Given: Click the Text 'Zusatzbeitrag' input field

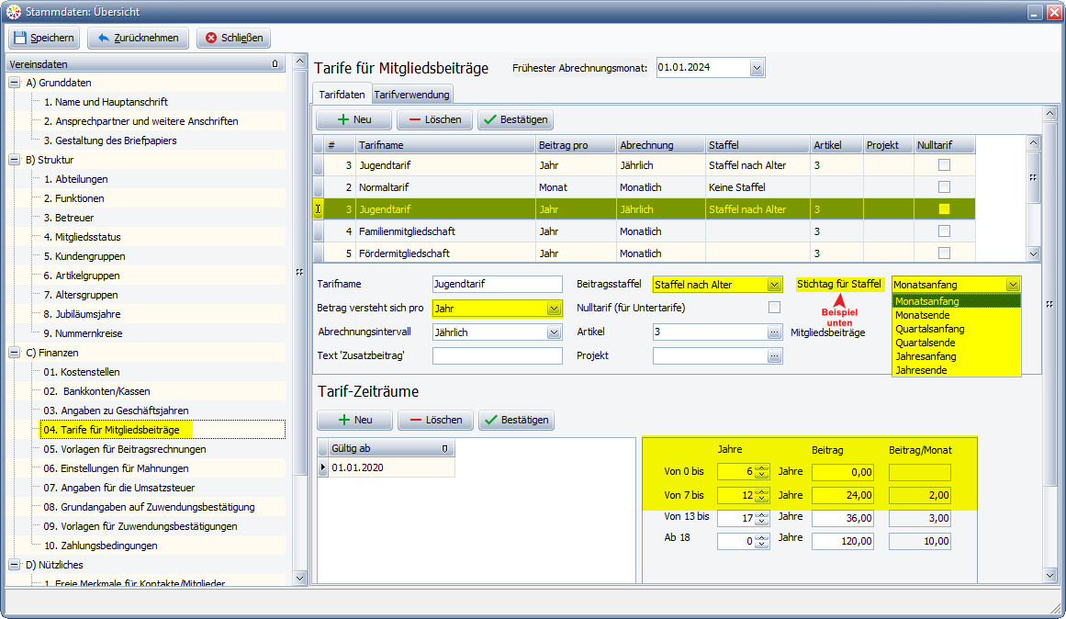Looking at the screenshot, I should [x=497, y=355].
